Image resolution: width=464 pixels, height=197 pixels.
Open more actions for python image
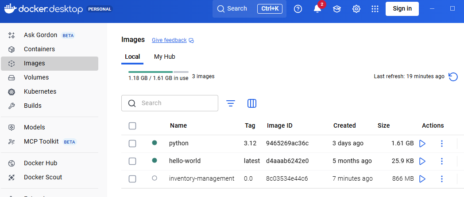click(442, 144)
